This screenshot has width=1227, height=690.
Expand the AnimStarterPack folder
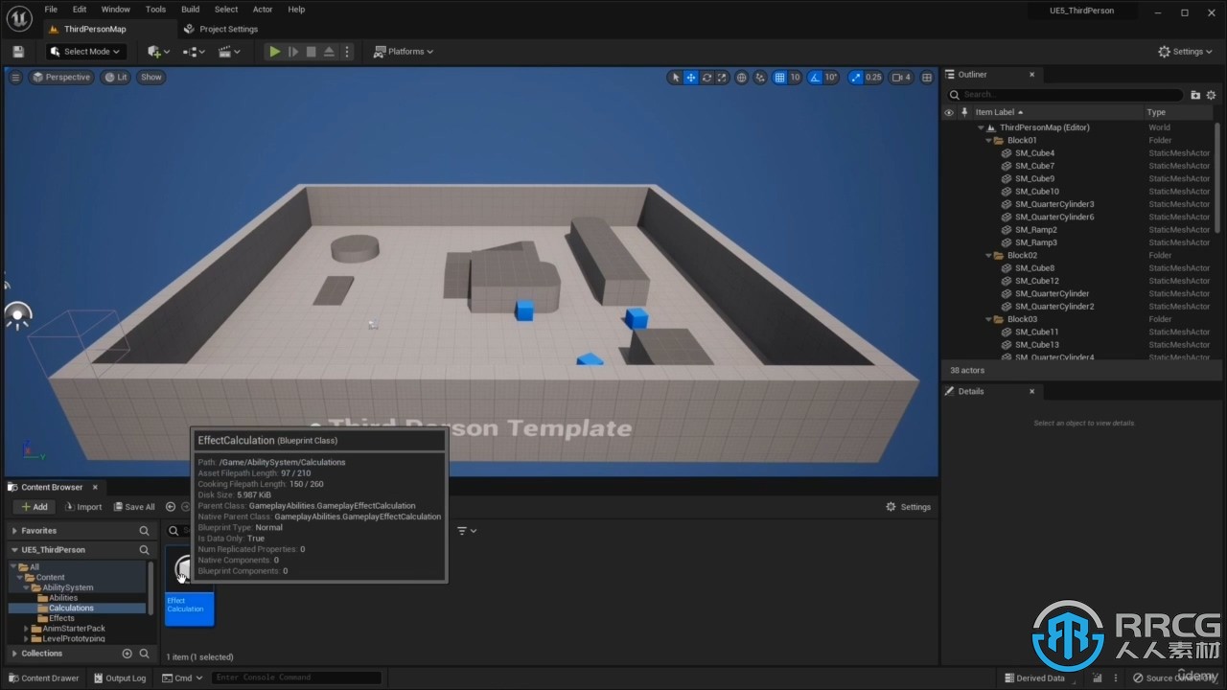coord(27,629)
